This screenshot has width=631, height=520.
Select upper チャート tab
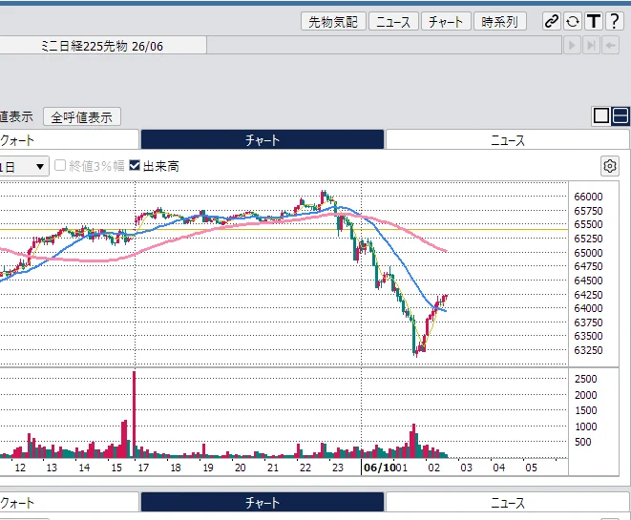(263, 139)
